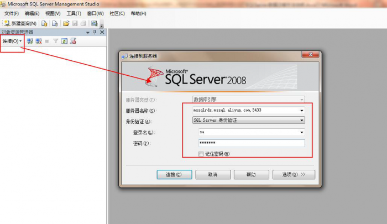
Task: Toggle the 记住密码 checkbox
Action: [x=201, y=154]
